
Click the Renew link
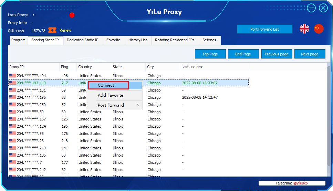click(x=65, y=30)
